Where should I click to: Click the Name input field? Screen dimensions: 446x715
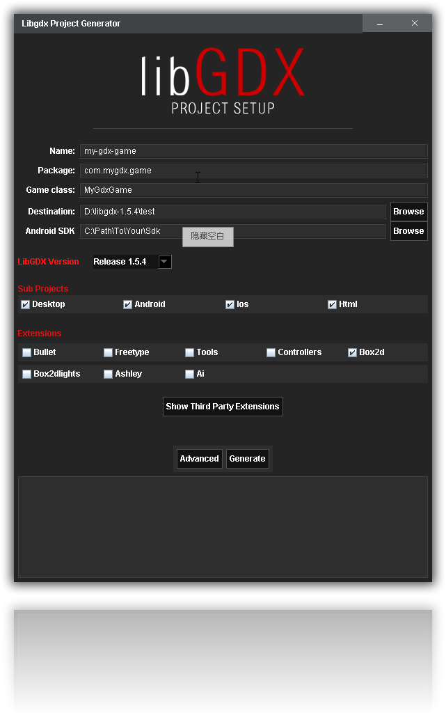click(253, 151)
